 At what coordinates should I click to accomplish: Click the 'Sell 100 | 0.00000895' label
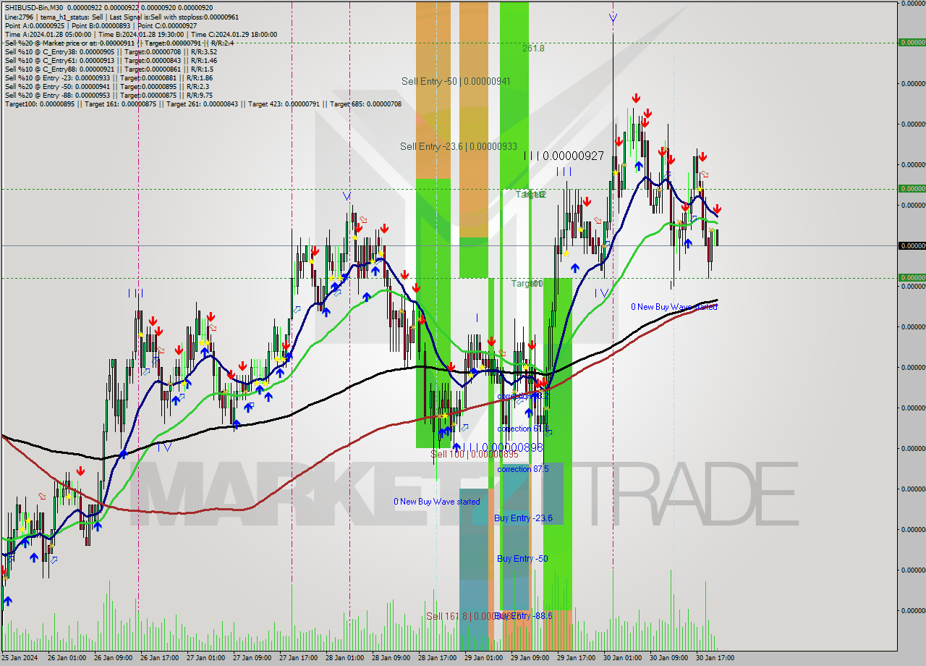pyautogui.click(x=475, y=454)
